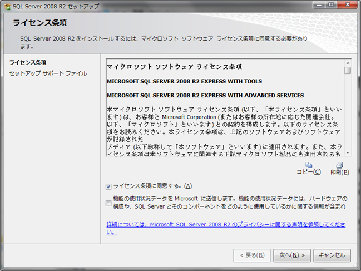
Task: Select セットアップ サポート ファイル step in sidebar
Action: (48, 73)
